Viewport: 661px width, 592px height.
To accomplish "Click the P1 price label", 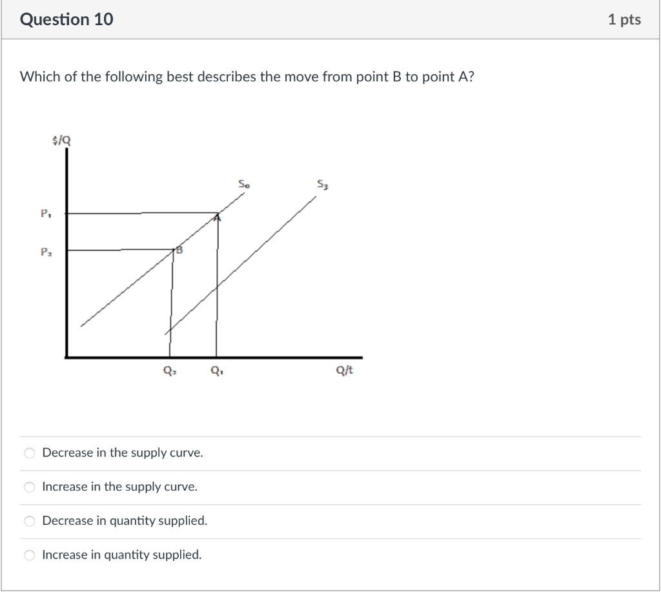I will [45, 212].
